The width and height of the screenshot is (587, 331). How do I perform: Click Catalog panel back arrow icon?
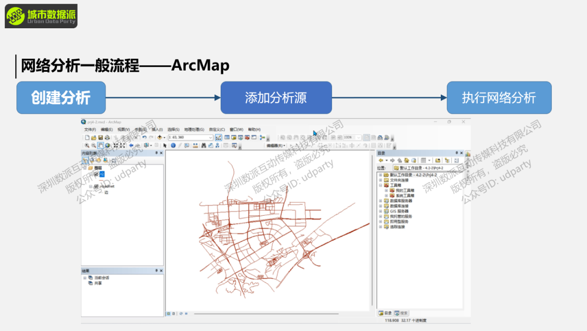coord(380,161)
